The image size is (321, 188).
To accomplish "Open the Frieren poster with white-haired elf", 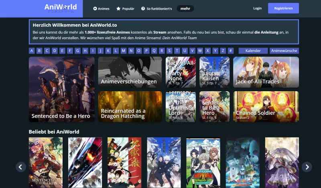I will pyautogui.click(x=282, y=162).
